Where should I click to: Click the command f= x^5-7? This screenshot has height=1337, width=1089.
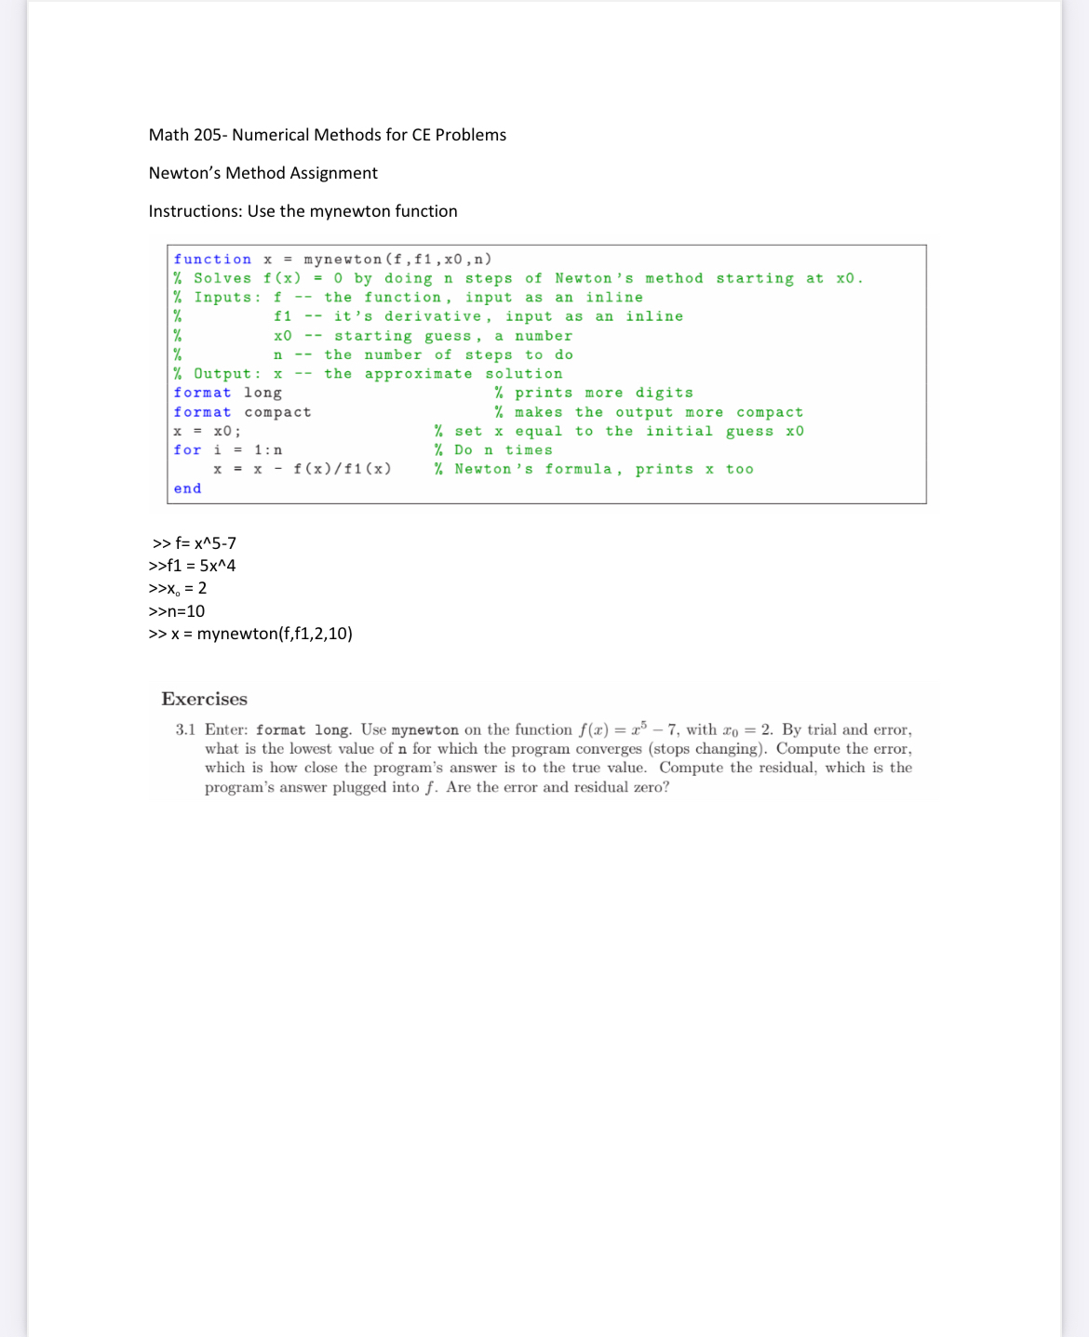[200, 541]
